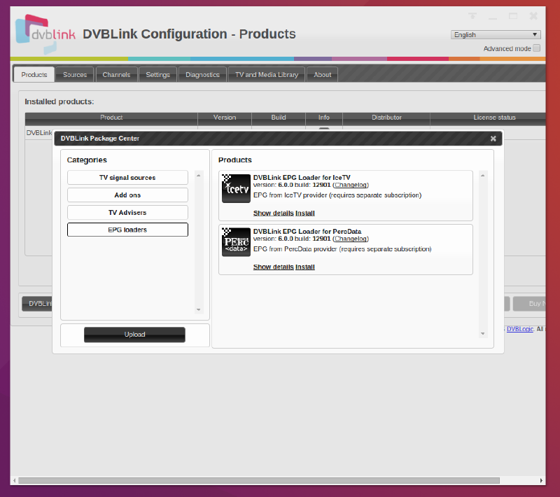Click the Categories list scroll up arrow
Viewport: 560px width, 497px height.
tap(199, 176)
